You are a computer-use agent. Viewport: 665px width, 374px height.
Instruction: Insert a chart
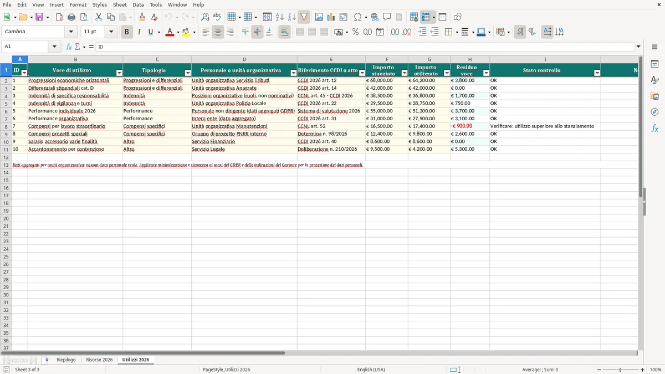pos(331,17)
